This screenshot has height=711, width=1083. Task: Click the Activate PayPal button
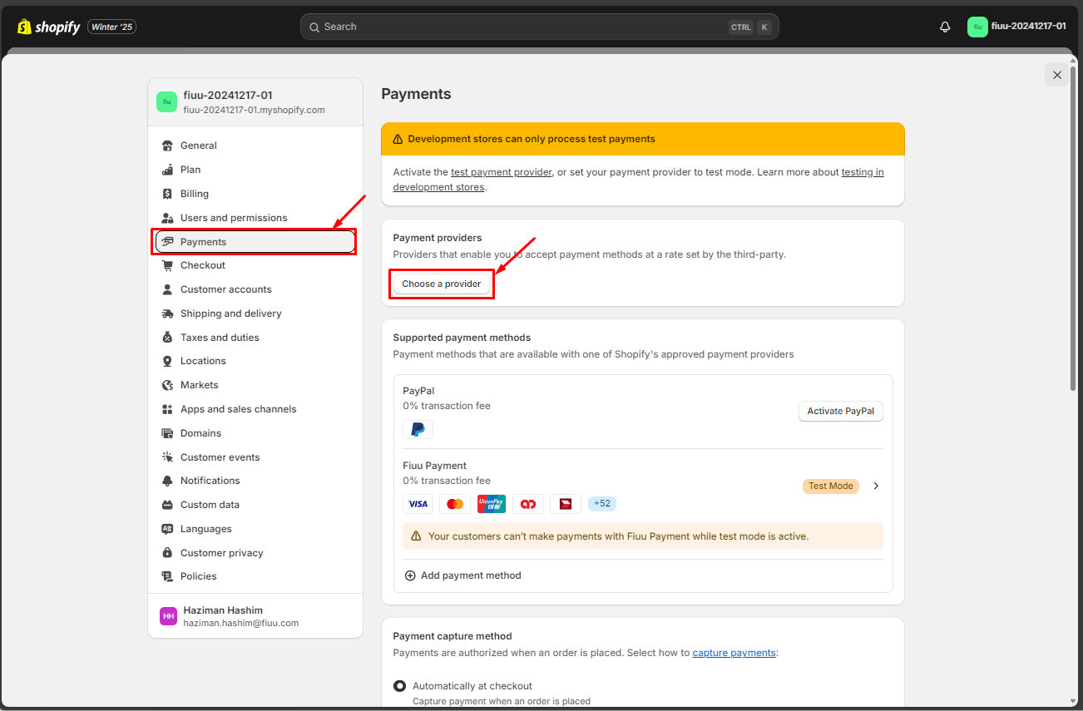(841, 411)
